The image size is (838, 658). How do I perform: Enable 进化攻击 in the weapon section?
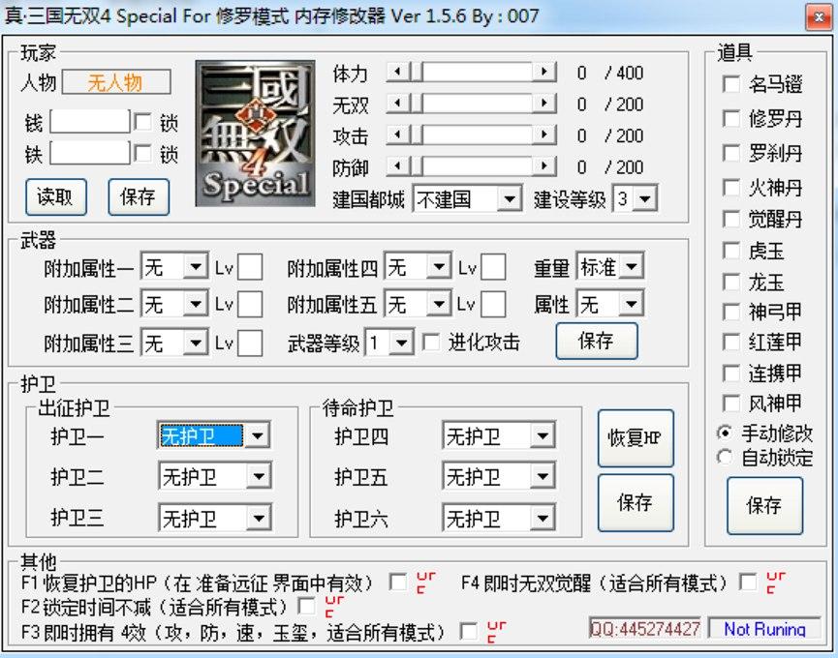[430, 341]
